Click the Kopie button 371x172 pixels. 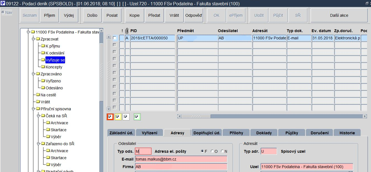pyautogui.click(x=135, y=15)
